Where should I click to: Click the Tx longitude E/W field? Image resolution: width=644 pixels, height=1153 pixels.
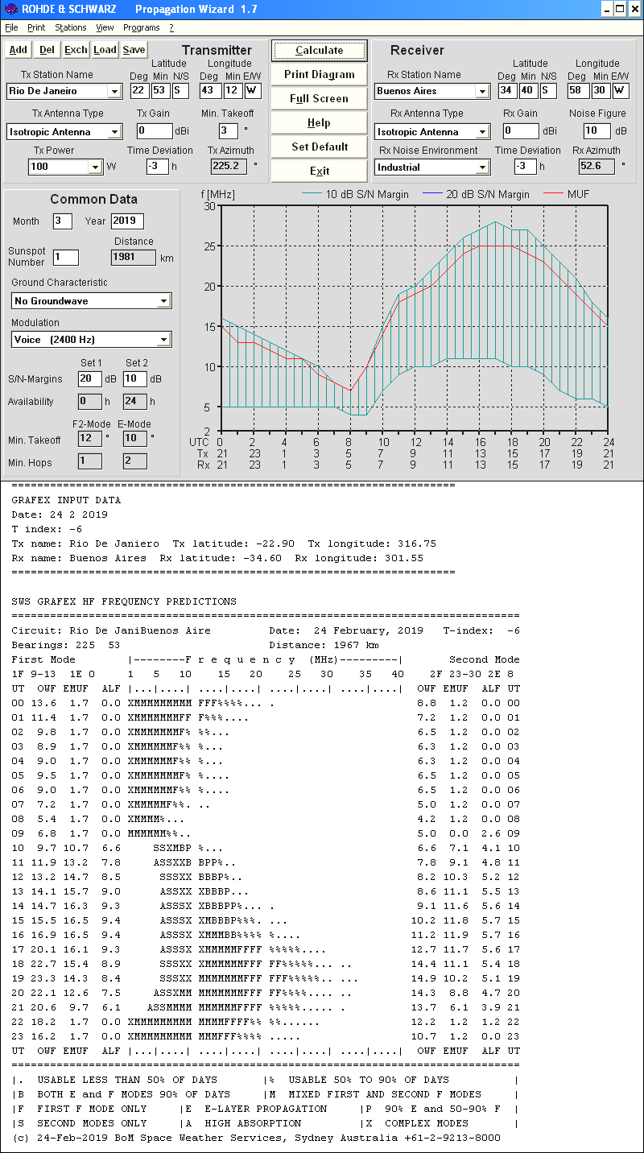click(x=253, y=90)
